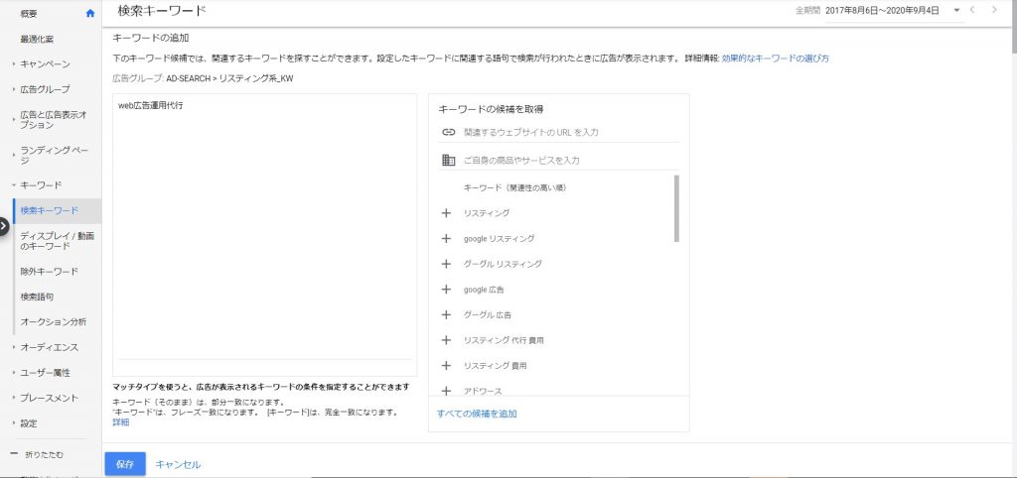Click the home icon next to 概要
Screen dimensions: 1017x478
[x=90, y=13]
